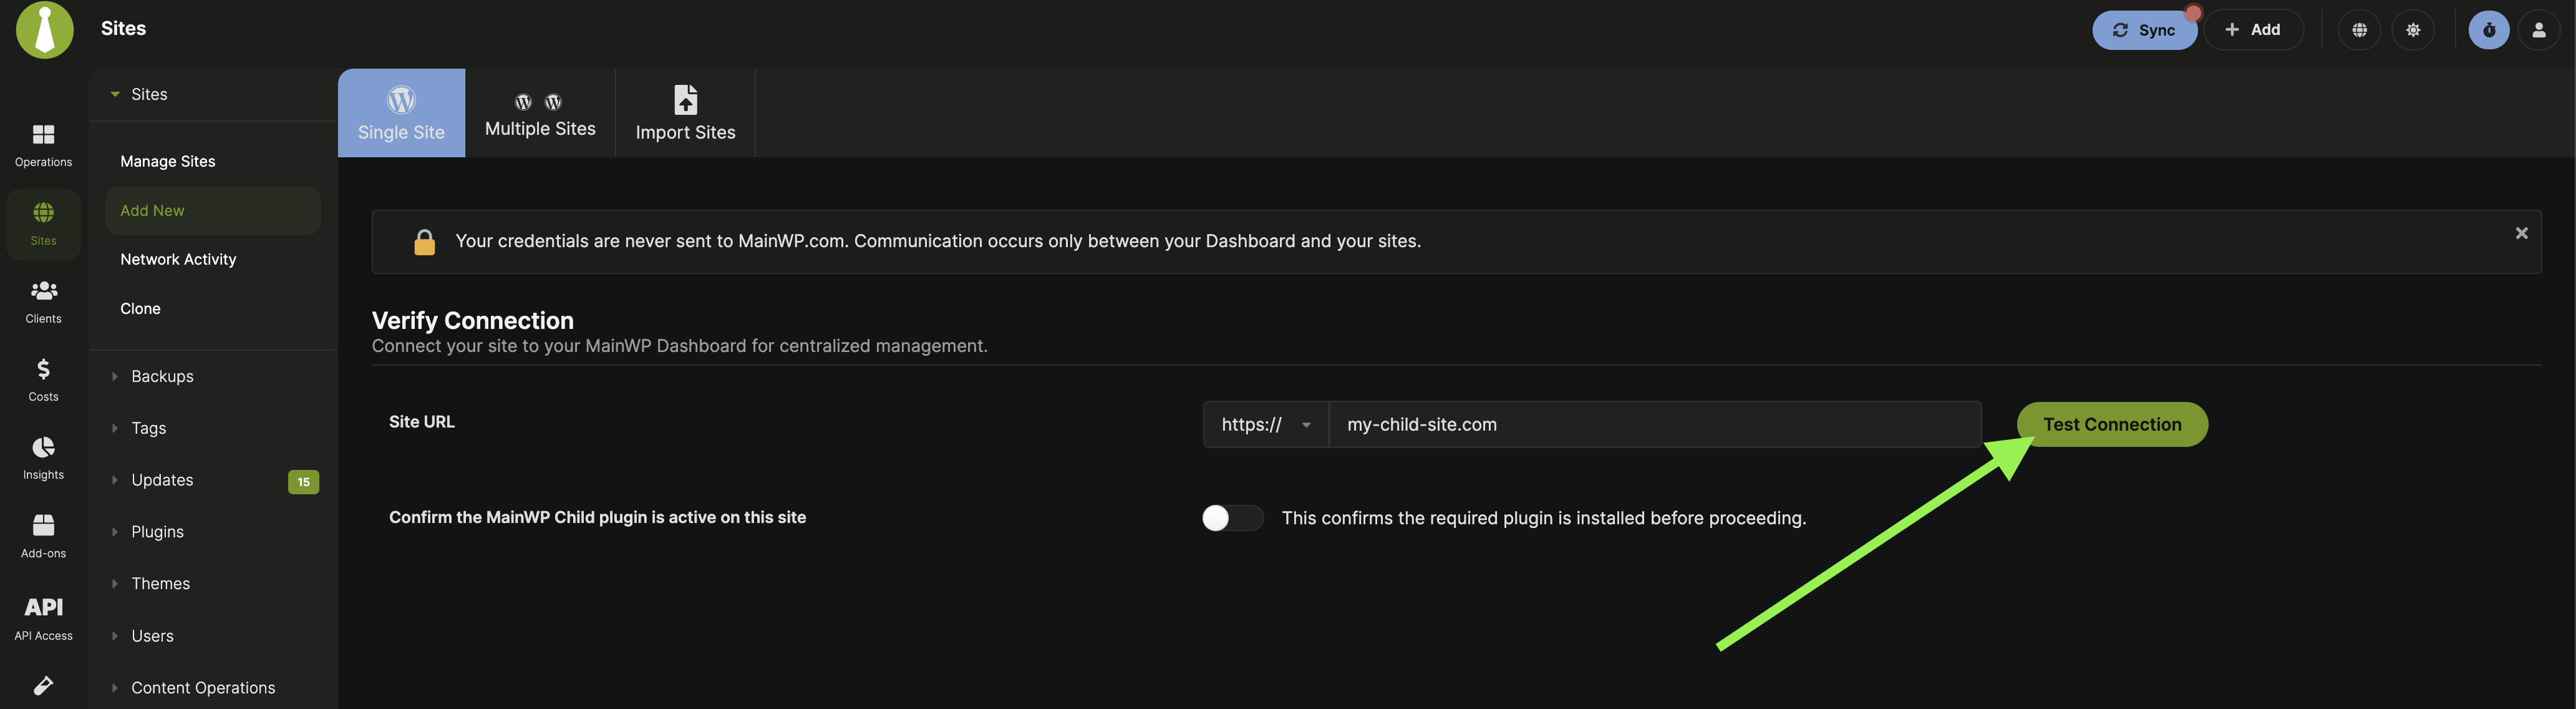The width and height of the screenshot is (2576, 709).
Task: Click the Sync button in the header
Action: 2144,29
